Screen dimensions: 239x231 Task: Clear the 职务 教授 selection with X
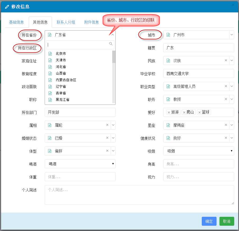(226, 99)
